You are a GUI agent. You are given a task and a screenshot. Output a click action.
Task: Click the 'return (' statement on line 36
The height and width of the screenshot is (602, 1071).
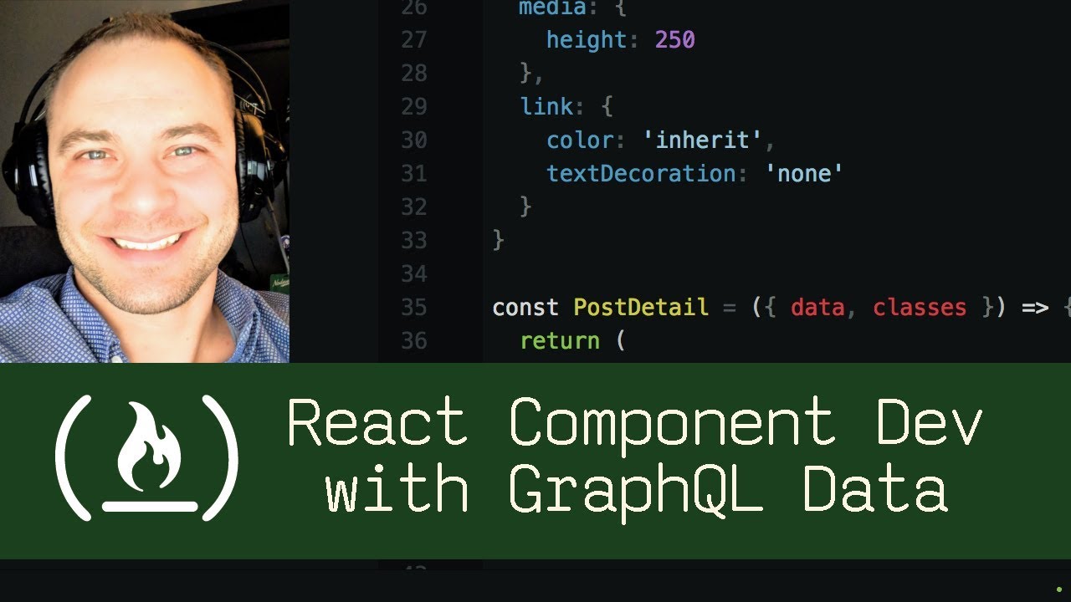[x=572, y=340]
